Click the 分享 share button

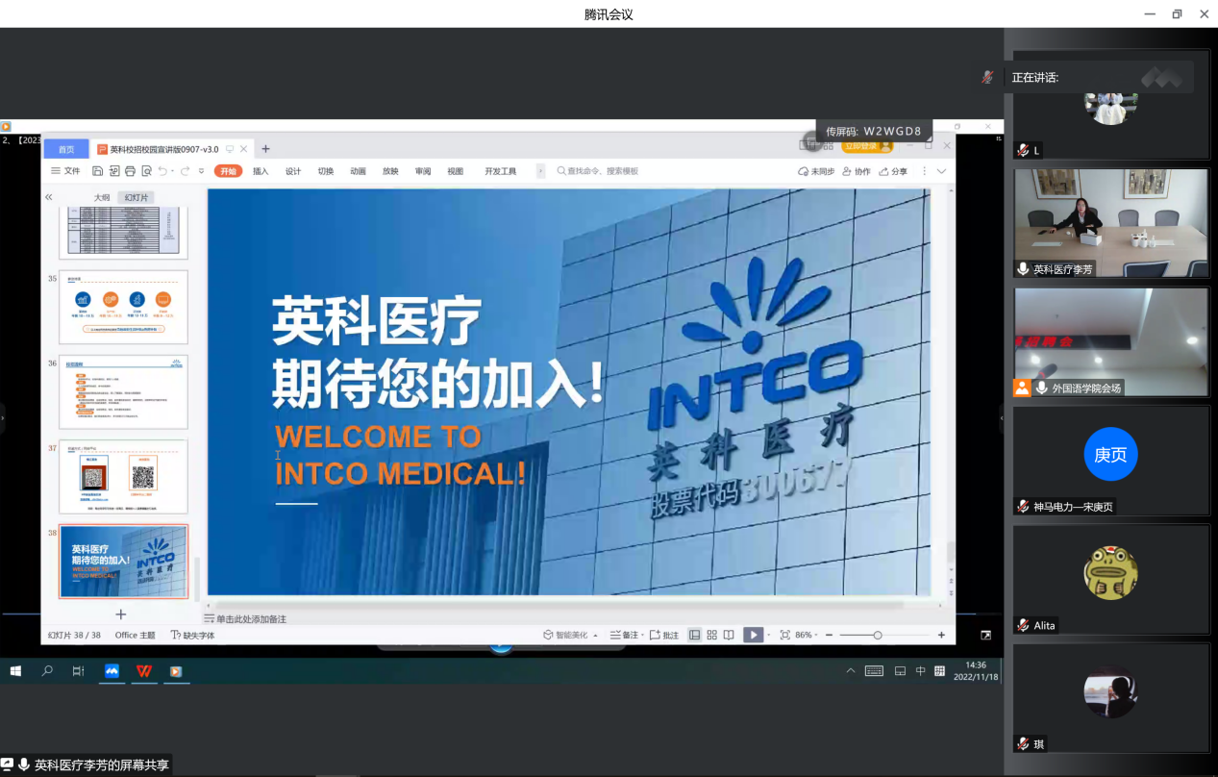893,171
